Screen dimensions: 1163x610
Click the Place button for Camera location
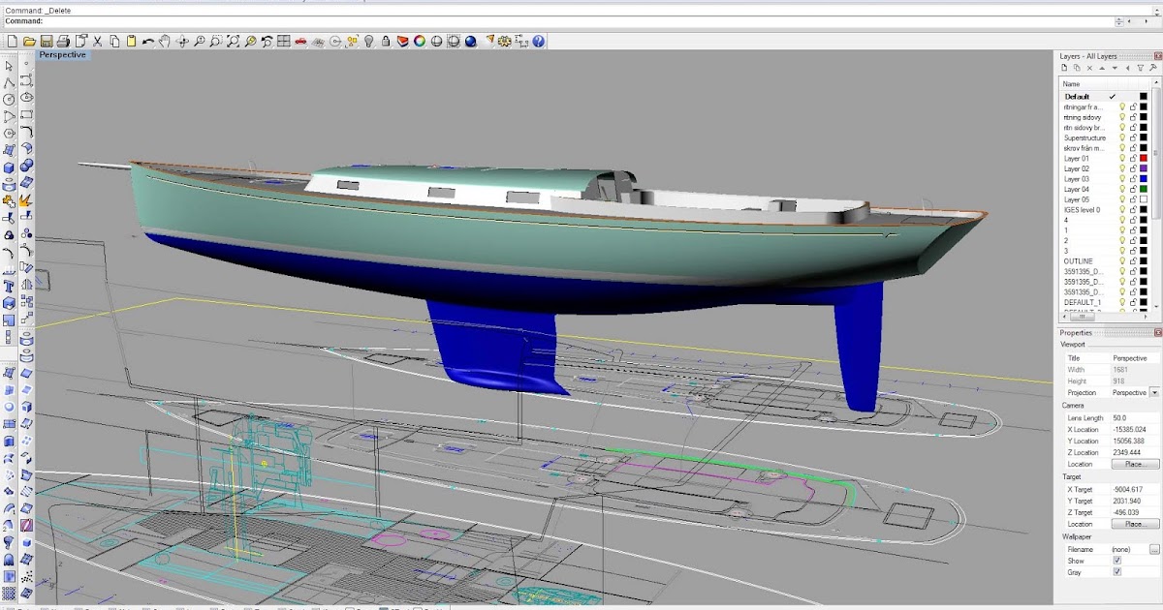(1134, 465)
